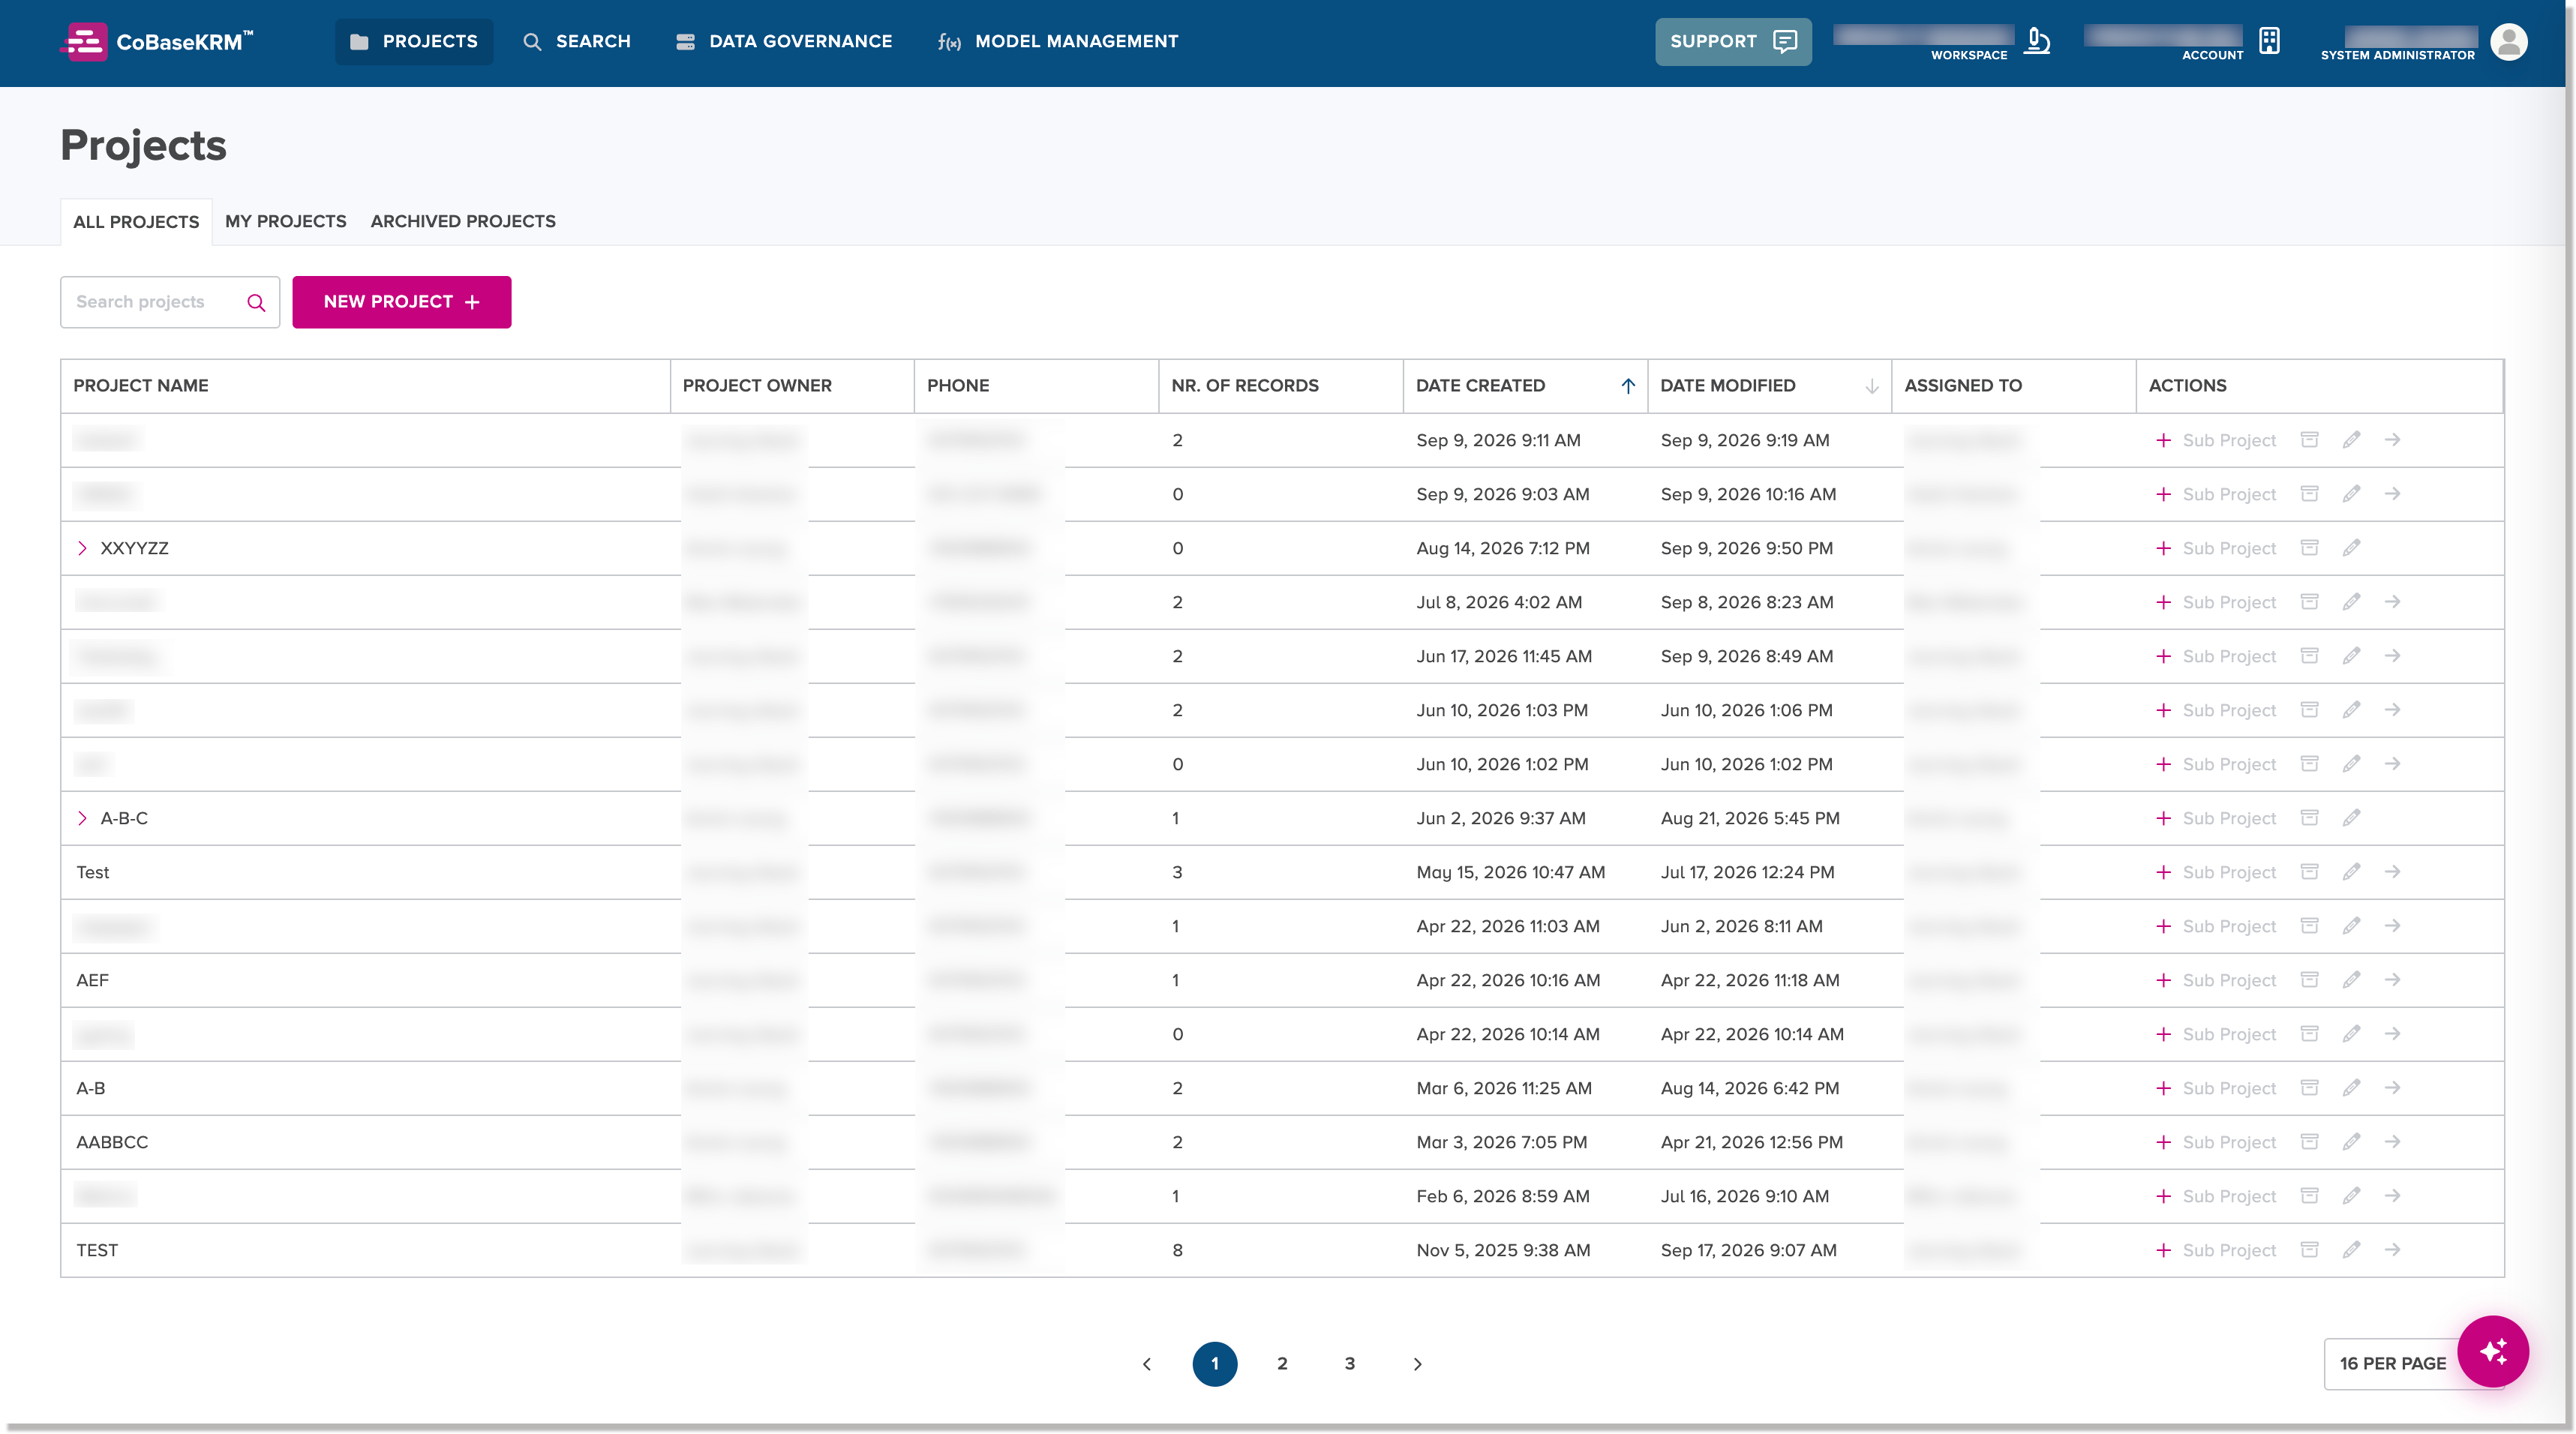2576x1434 pixels.
Task: Add Sub Project to AABBCC
Action: click(x=2216, y=1142)
